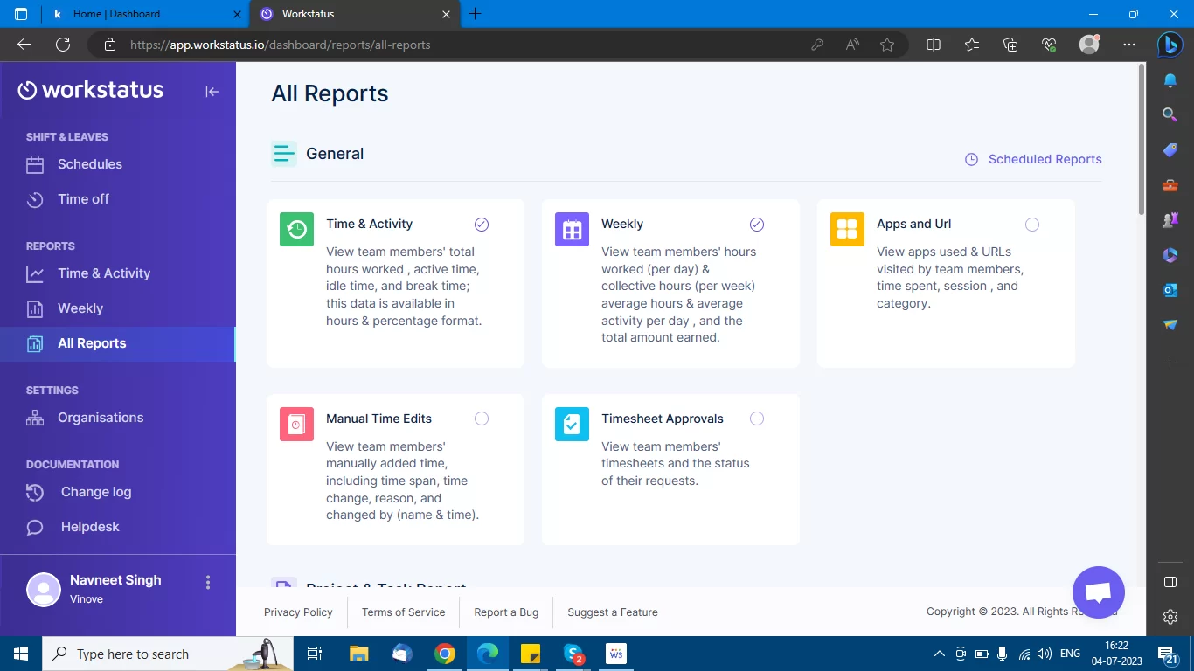Toggle split screen view in browser toolbar
The height and width of the screenshot is (671, 1194).
(x=934, y=45)
